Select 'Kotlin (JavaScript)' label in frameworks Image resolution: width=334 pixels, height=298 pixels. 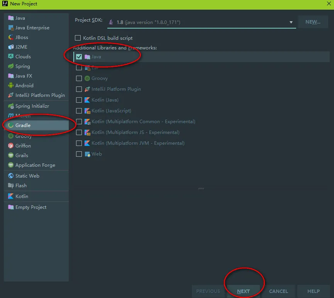pyautogui.click(x=111, y=111)
